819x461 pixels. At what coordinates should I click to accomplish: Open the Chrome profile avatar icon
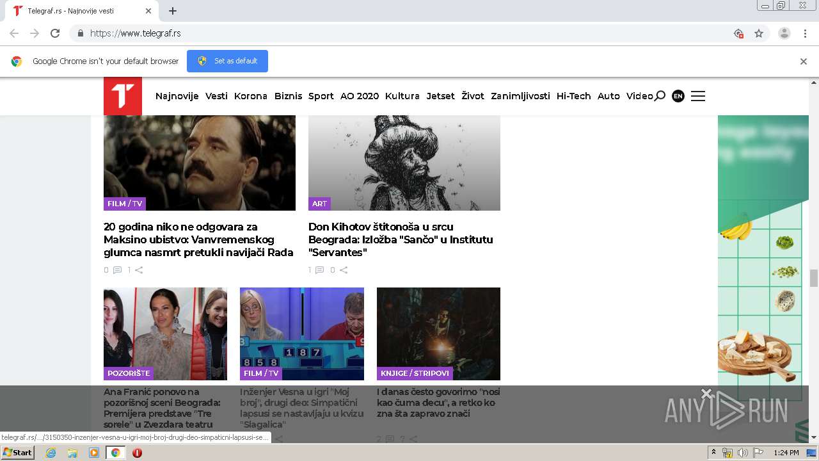pos(784,33)
